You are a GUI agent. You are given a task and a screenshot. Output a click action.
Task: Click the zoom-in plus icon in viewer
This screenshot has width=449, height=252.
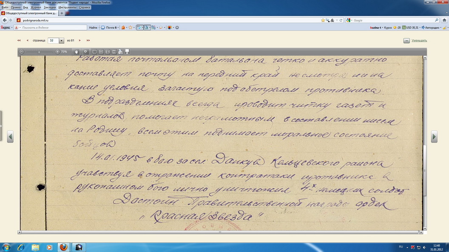pyautogui.click(x=57, y=52)
